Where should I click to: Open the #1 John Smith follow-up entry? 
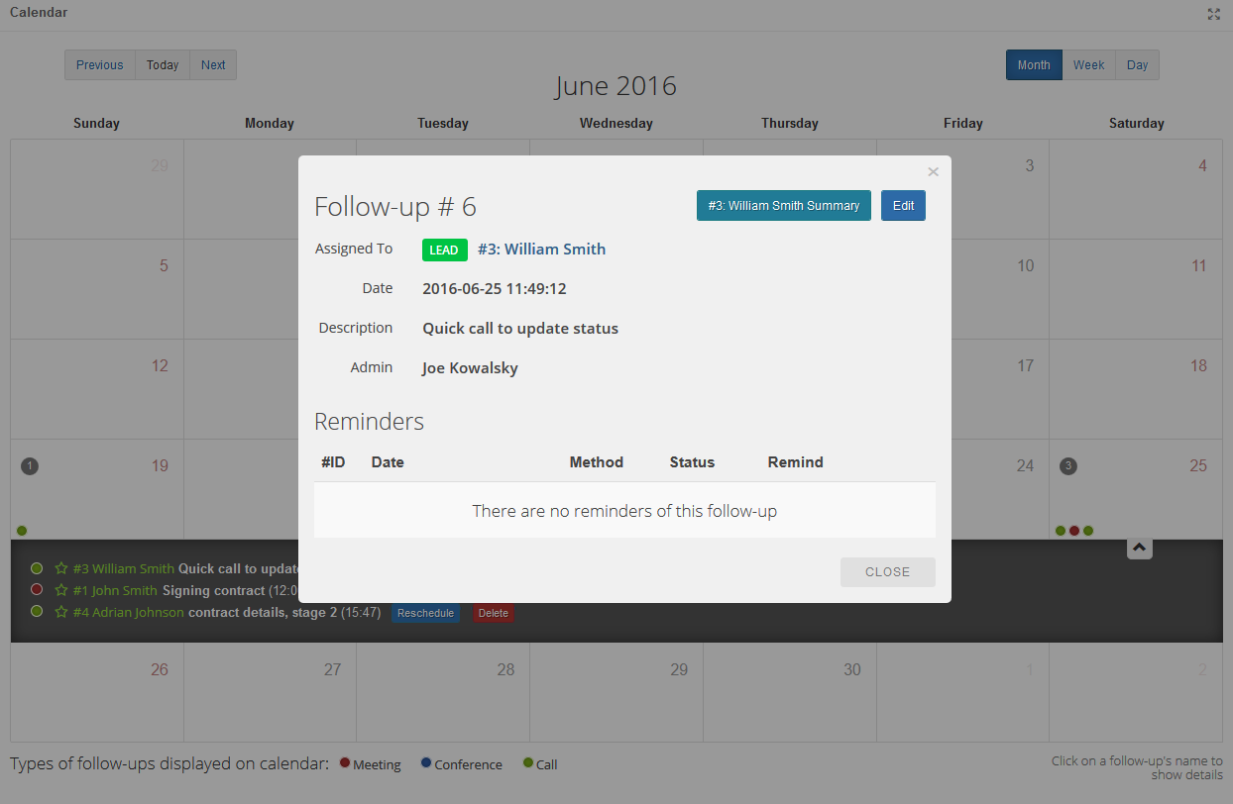coord(115,591)
